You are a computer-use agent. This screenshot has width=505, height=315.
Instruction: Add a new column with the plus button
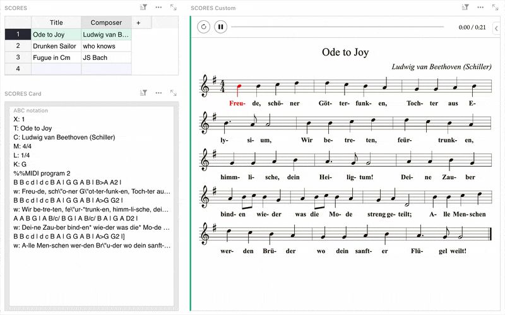pyautogui.click(x=138, y=23)
